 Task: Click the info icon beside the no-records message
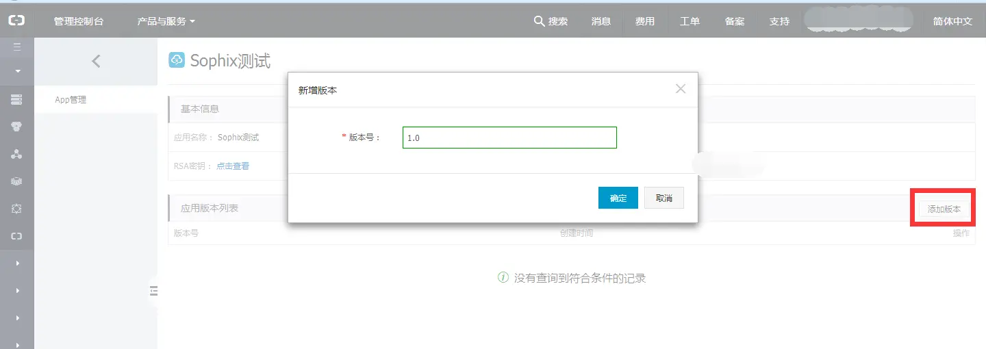(x=503, y=278)
